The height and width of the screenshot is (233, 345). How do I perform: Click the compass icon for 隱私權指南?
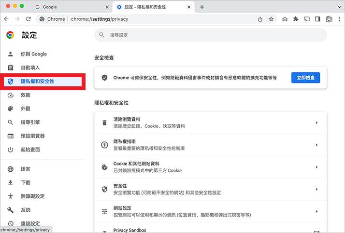coord(104,145)
